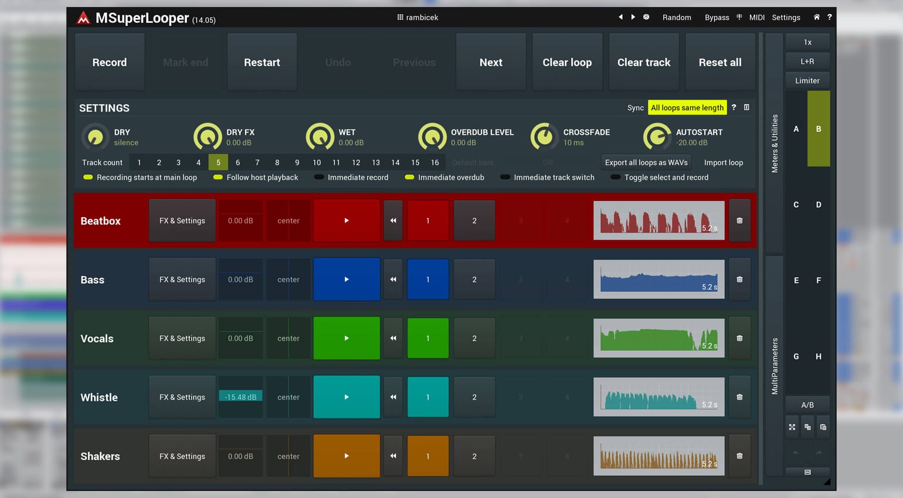Viewport: 903px width, 498px height.
Task: Click Export all loops as WAVs
Action: click(x=646, y=162)
